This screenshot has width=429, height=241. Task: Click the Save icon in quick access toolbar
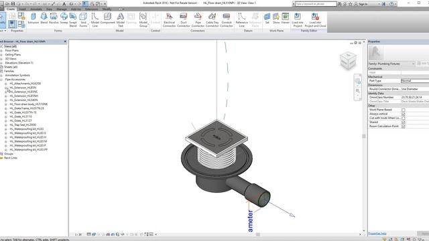13,4
